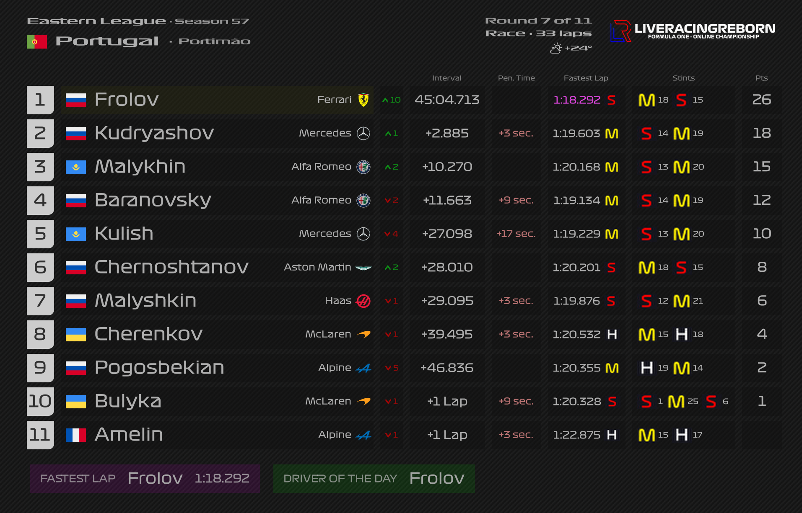Click the Stints column header
Viewport: 802px width, 513px height.
(x=683, y=78)
